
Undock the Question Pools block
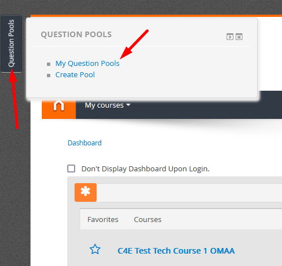tap(230, 37)
